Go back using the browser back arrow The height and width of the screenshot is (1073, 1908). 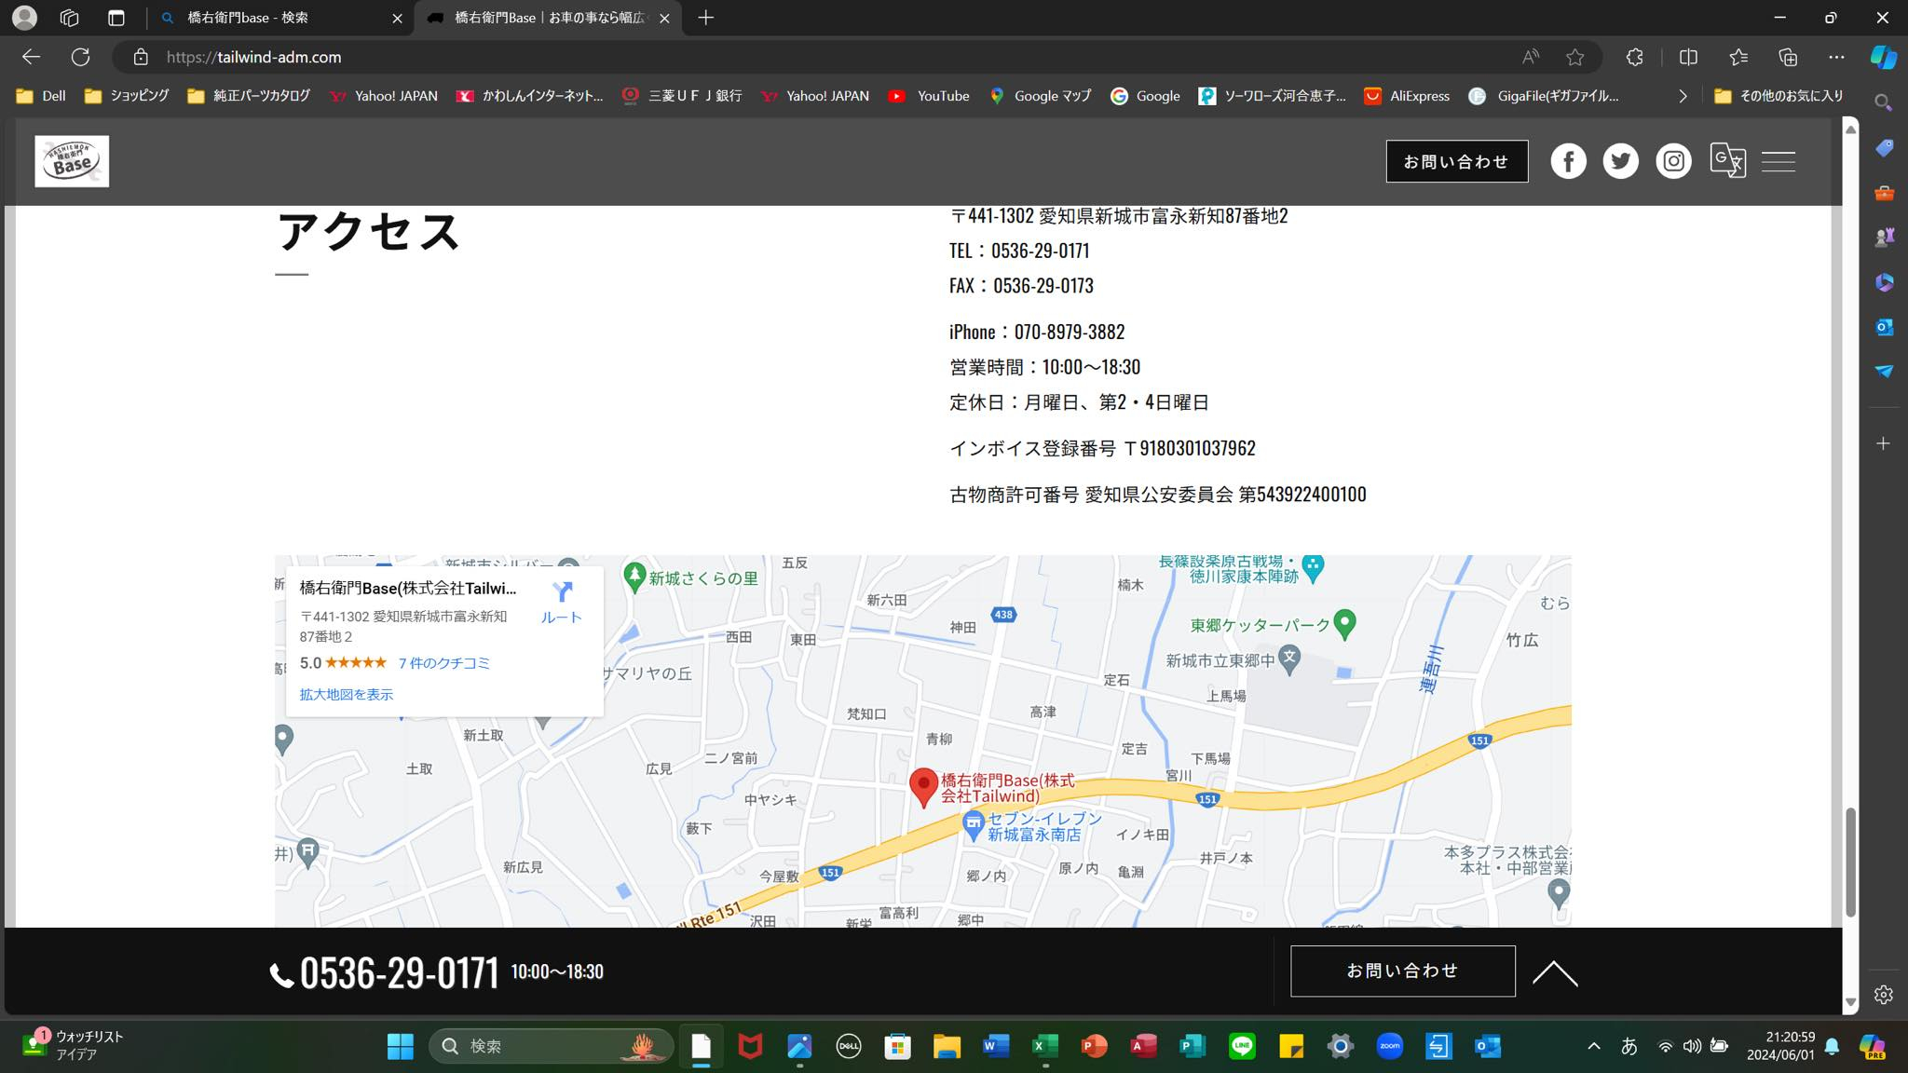[x=31, y=57]
